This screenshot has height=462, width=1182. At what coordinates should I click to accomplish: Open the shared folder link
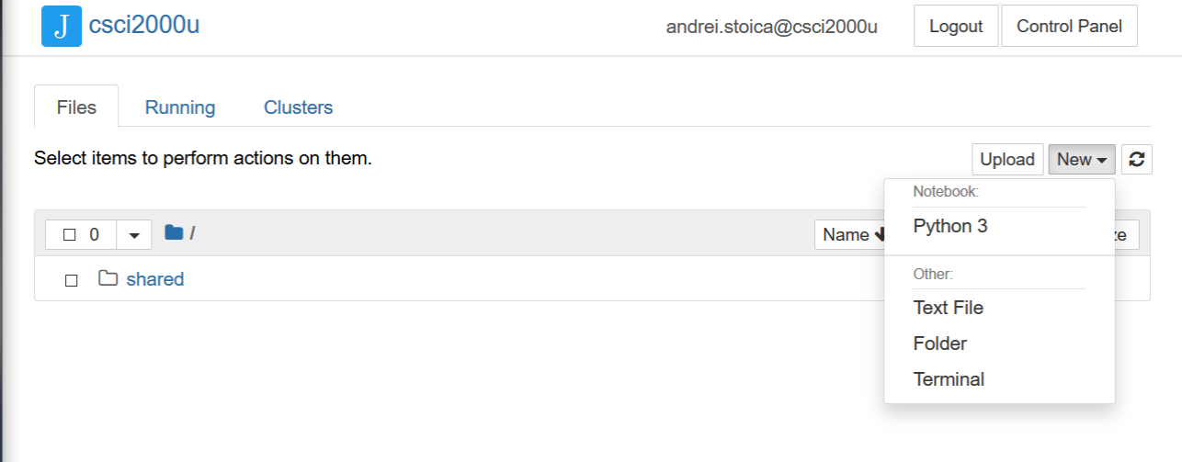click(x=155, y=279)
